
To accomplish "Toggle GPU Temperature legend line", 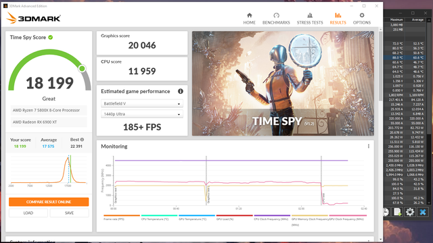I will coord(197,215).
